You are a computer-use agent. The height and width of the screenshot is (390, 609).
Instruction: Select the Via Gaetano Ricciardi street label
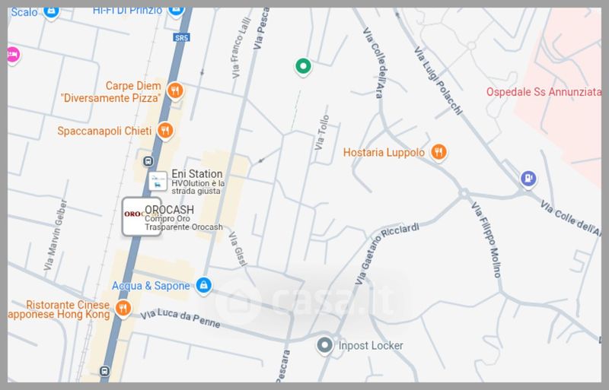point(387,252)
